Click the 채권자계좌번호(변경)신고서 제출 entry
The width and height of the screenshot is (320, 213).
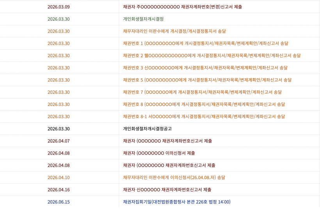tap(183, 7)
